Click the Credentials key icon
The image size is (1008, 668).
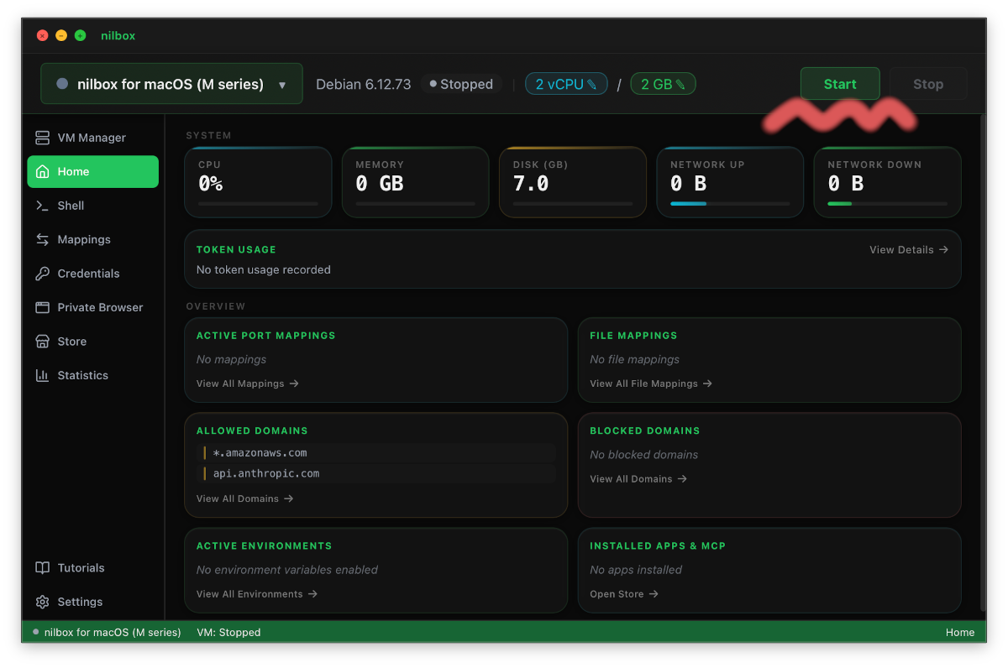click(42, 274)
